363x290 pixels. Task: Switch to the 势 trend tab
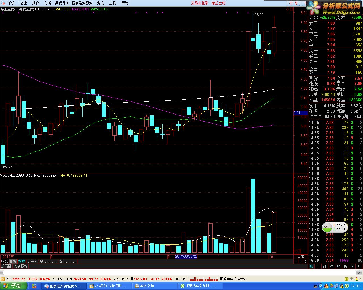point(338,266)
